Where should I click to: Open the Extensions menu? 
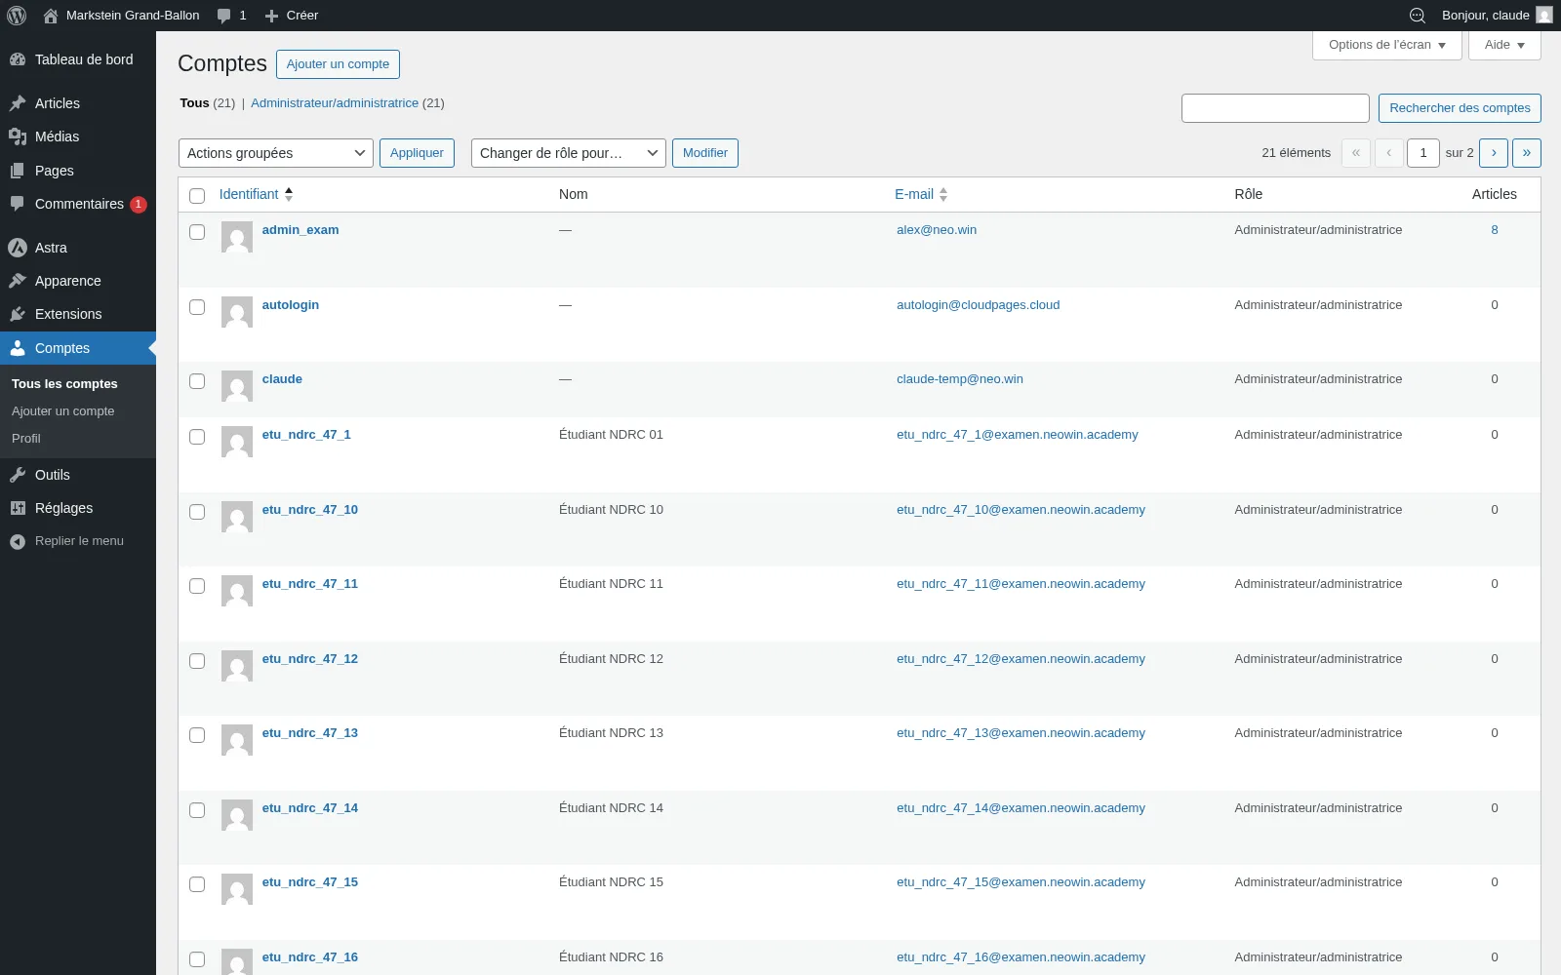click(x=78, y=314)
